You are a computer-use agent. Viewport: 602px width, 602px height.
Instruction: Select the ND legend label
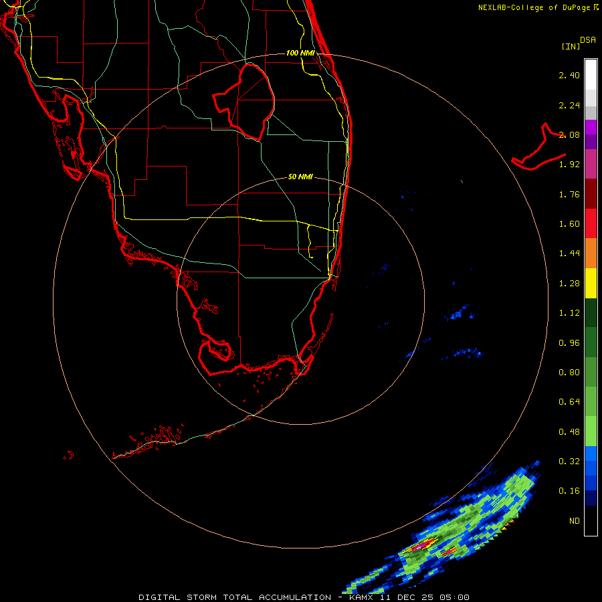coord(575,521)
